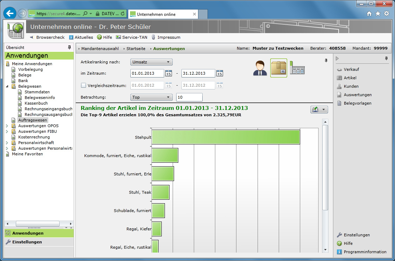
Task: Expand the right panel triangle
Action: pyautogui.click(x=337, y=58)
